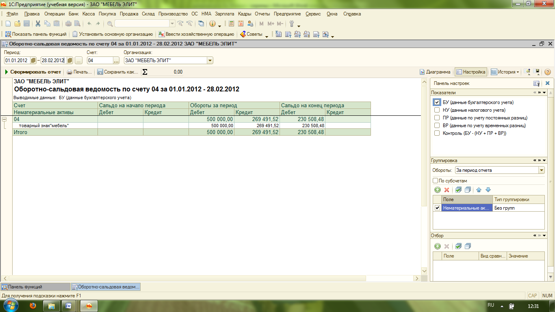The width and height of the screenshot is (555, 312).
Task: Click the sigma sum icon
Action: coord(145,72)
